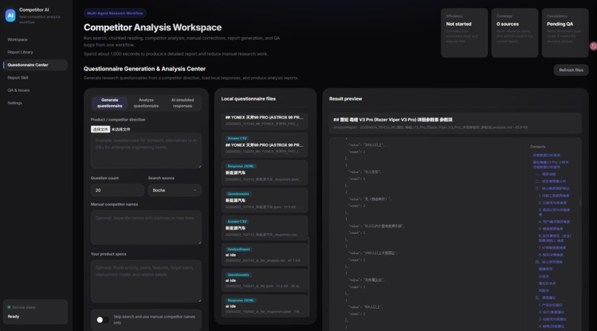Open Report Library in the sidebar

[x=35, y=52]
